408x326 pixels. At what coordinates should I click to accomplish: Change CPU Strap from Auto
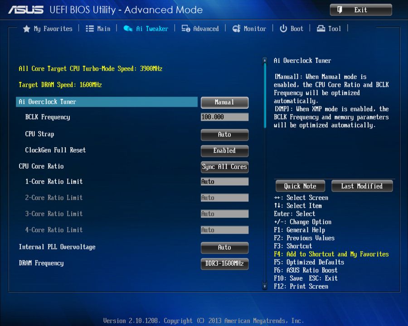224,134
